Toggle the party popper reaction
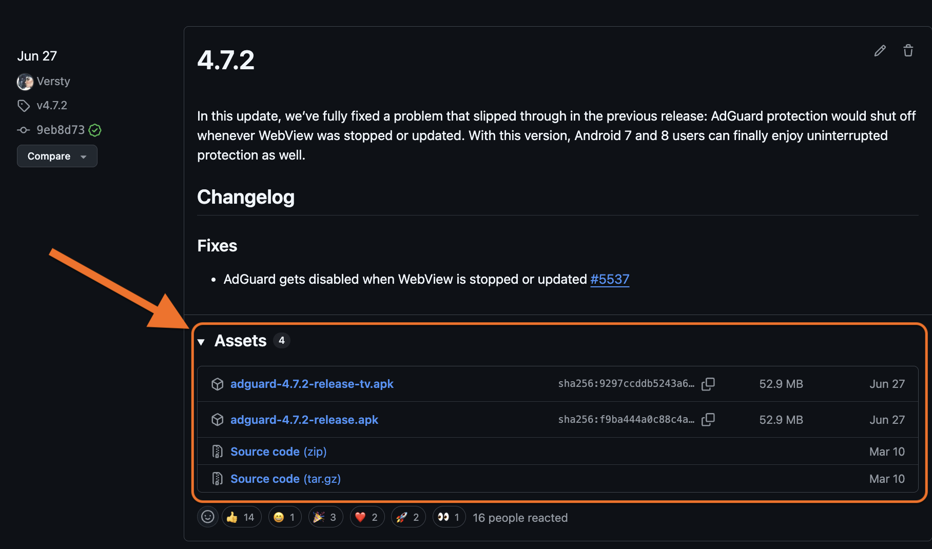Screen dimensions: 932x549 pos(325,517)
